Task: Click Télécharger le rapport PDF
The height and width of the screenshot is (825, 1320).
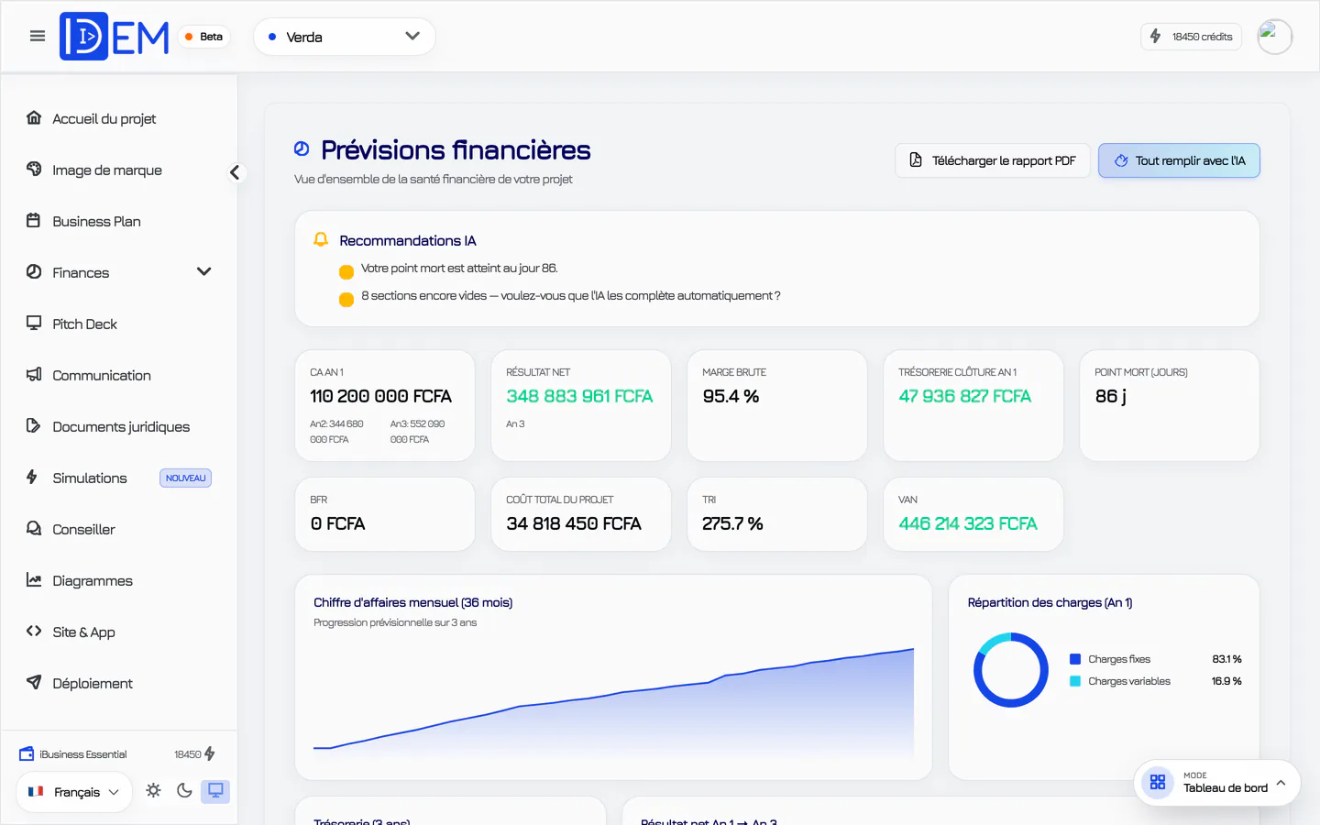Action: [x=993, y=160]
